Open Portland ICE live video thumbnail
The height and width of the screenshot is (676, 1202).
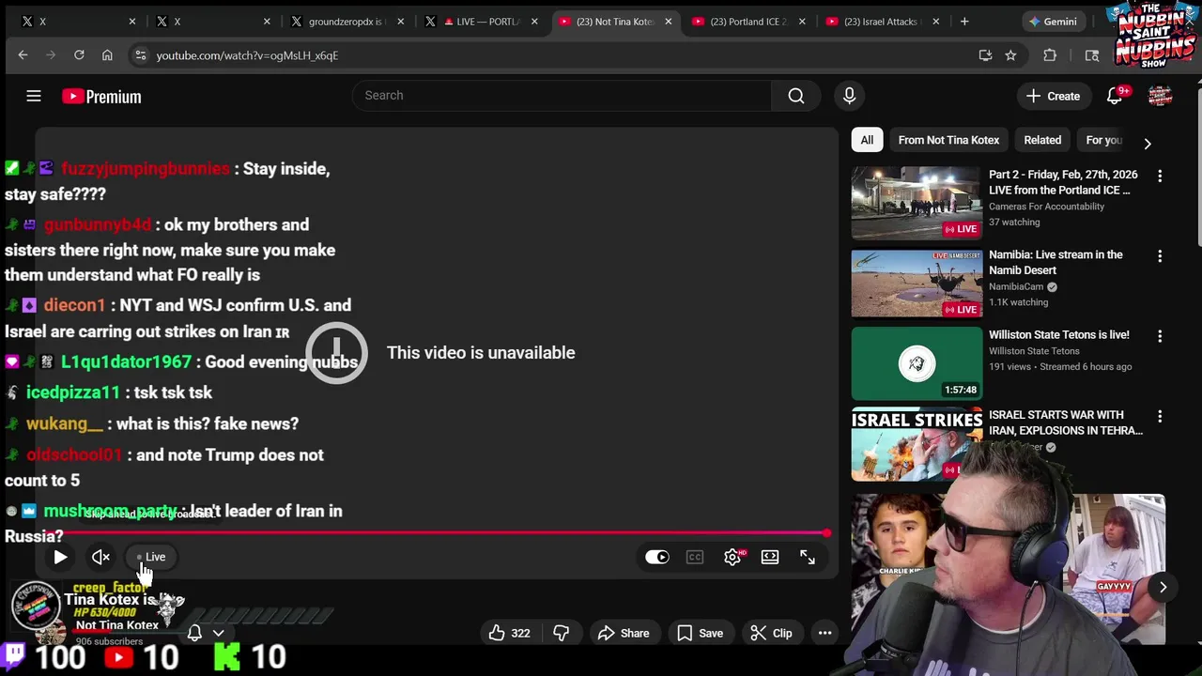point(917,203)
